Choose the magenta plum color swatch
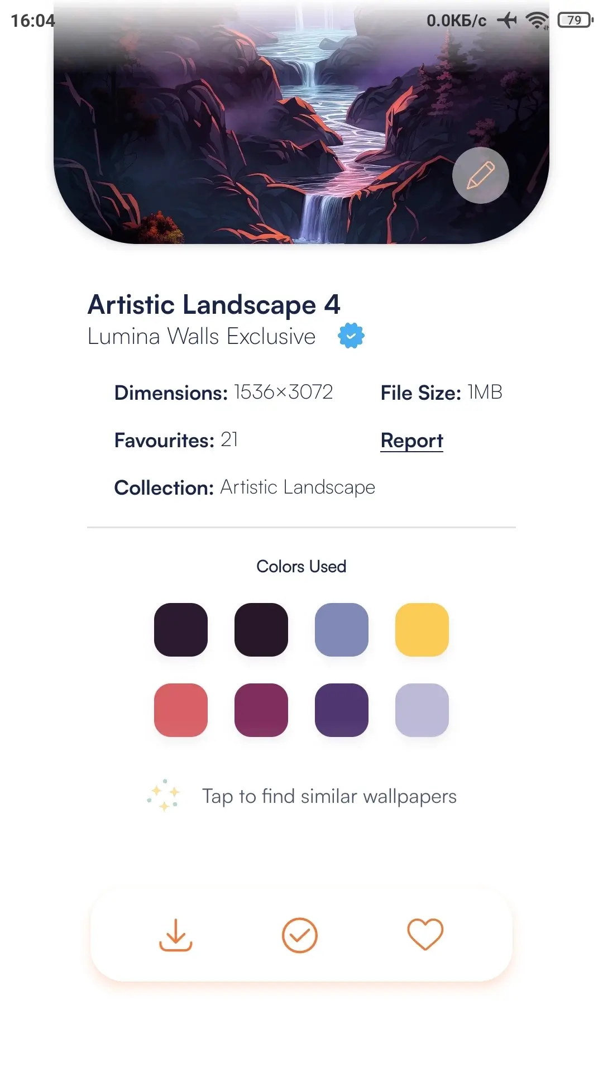The image size is (603, 1072). point(261,710)
